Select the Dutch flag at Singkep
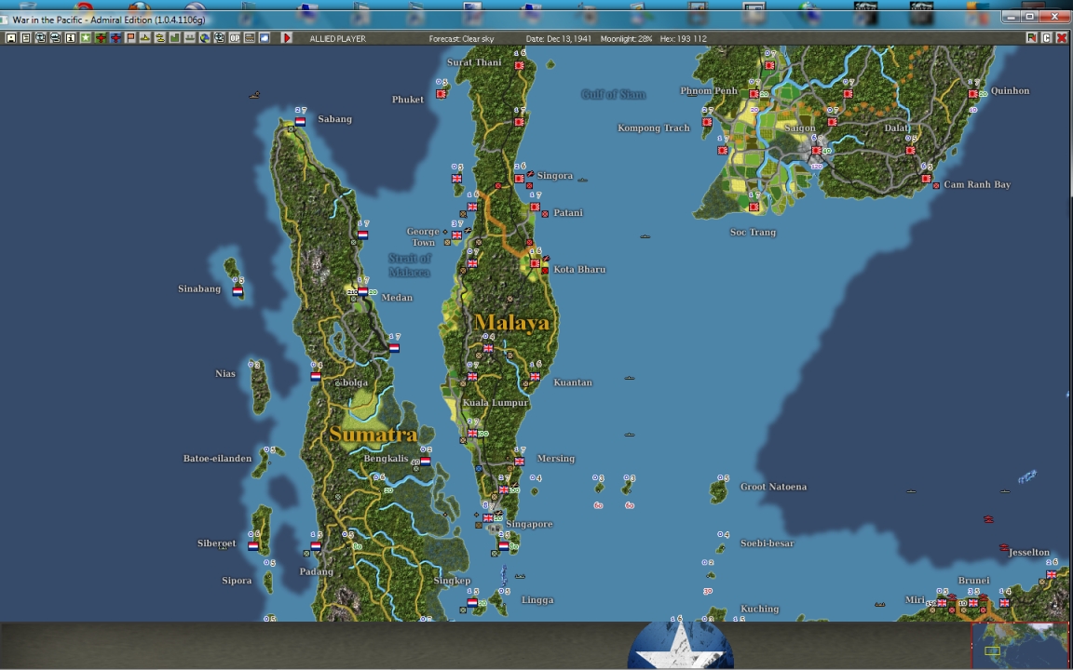This screenshot has height=670, width=1073. (472, 603)
